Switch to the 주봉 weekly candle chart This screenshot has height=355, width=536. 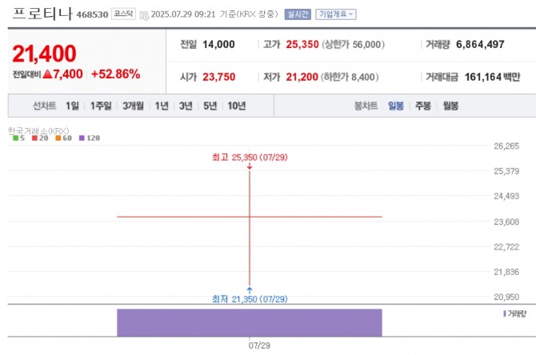(423, 106)
